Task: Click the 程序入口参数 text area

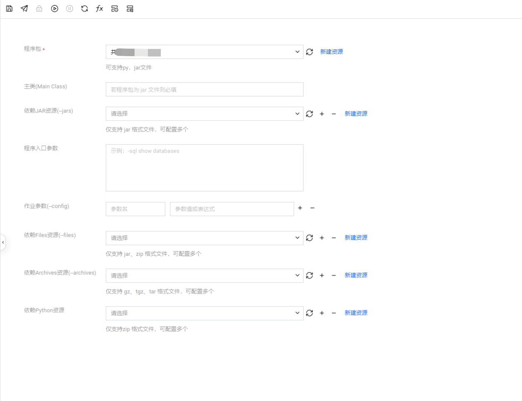Action: point(205,168)
